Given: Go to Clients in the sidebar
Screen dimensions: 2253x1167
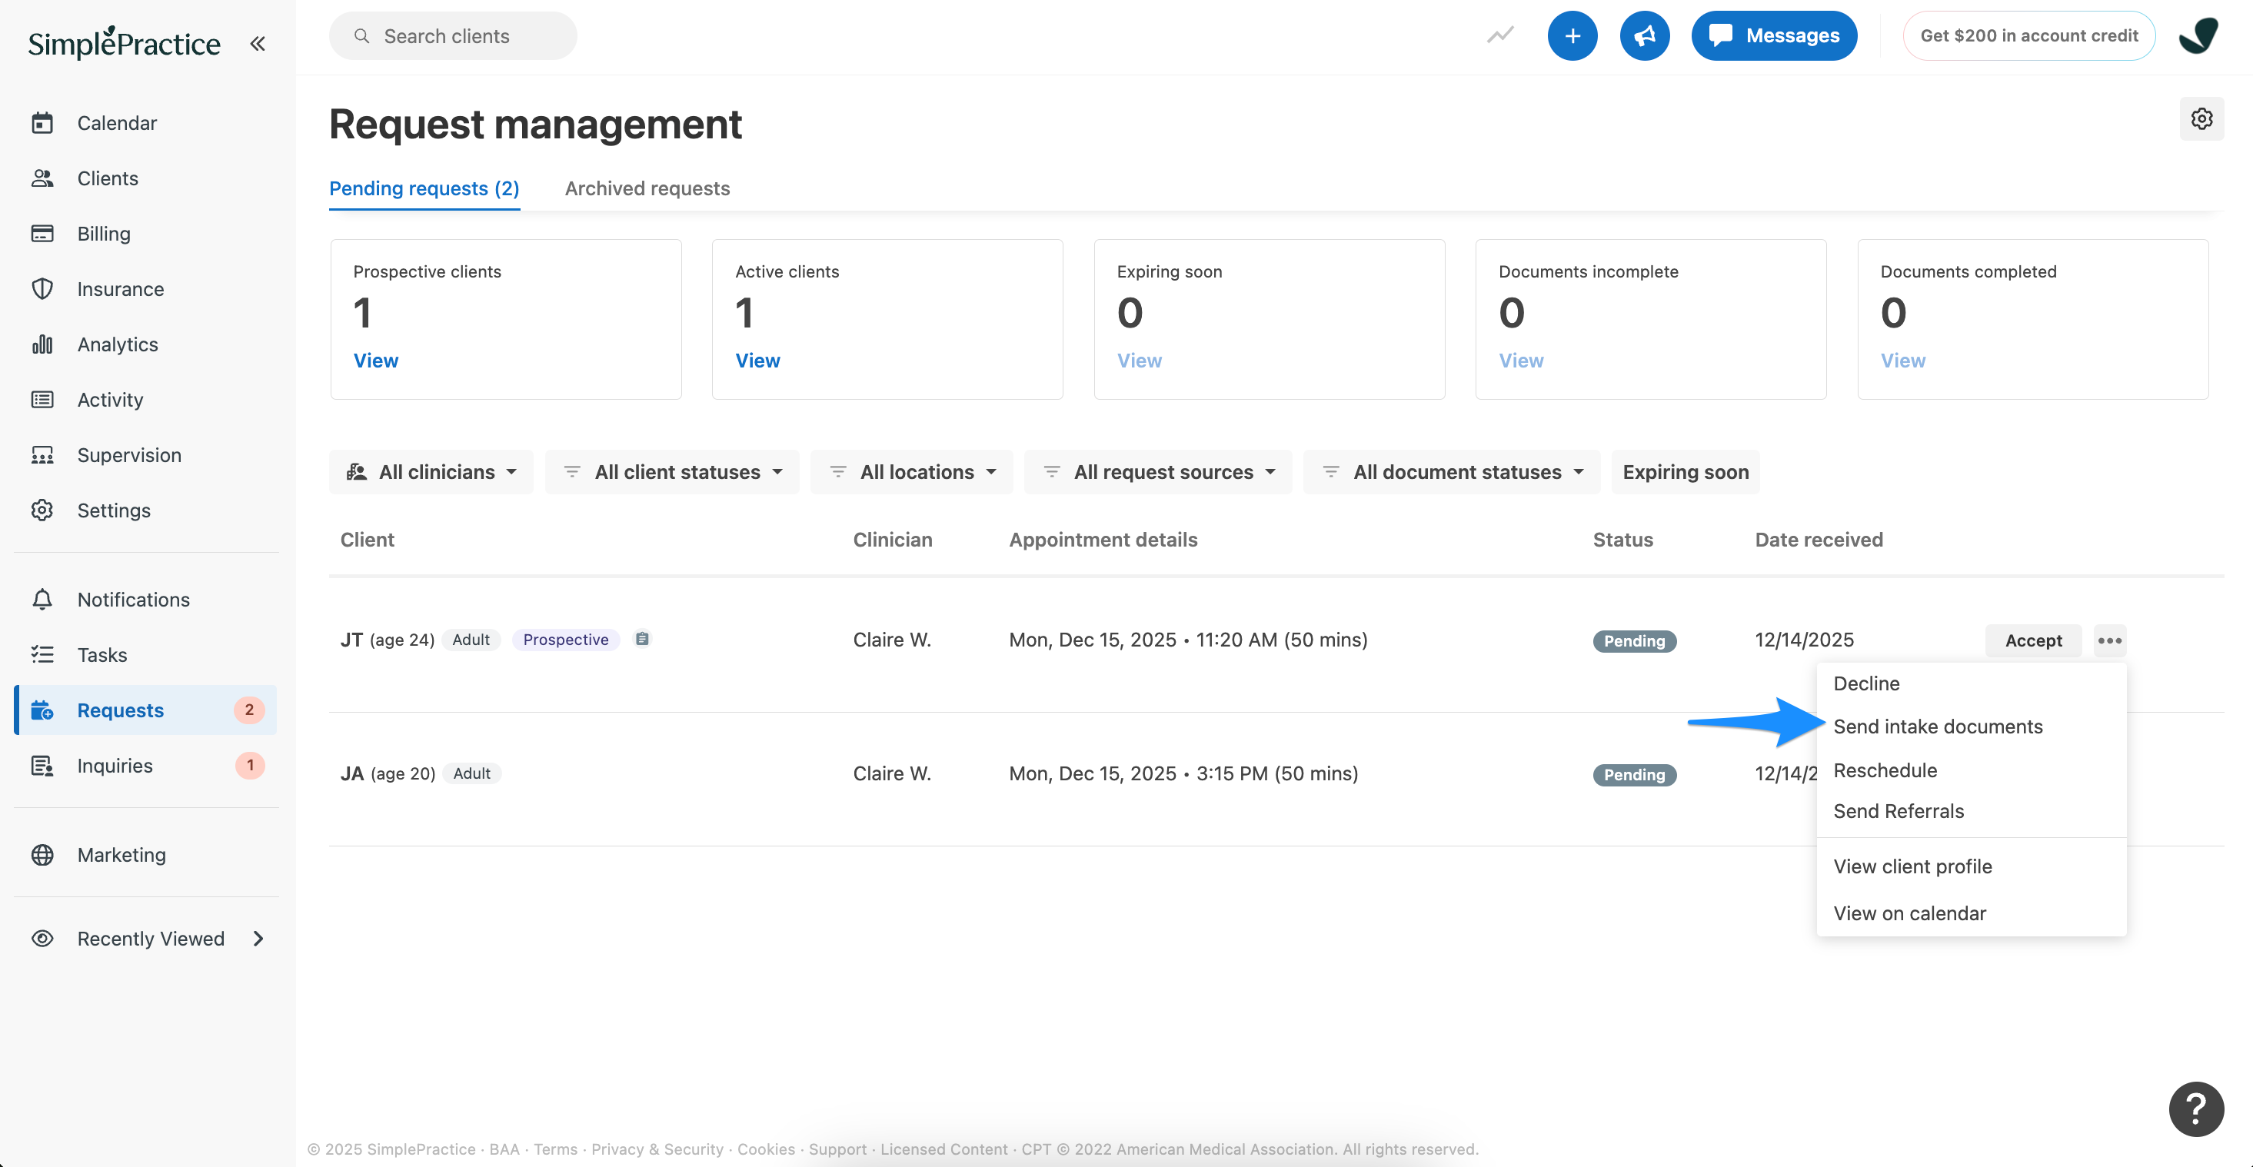Looking at the screenshot, I should 108,178.
